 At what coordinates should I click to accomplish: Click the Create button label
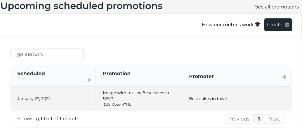tap(275, 25)
